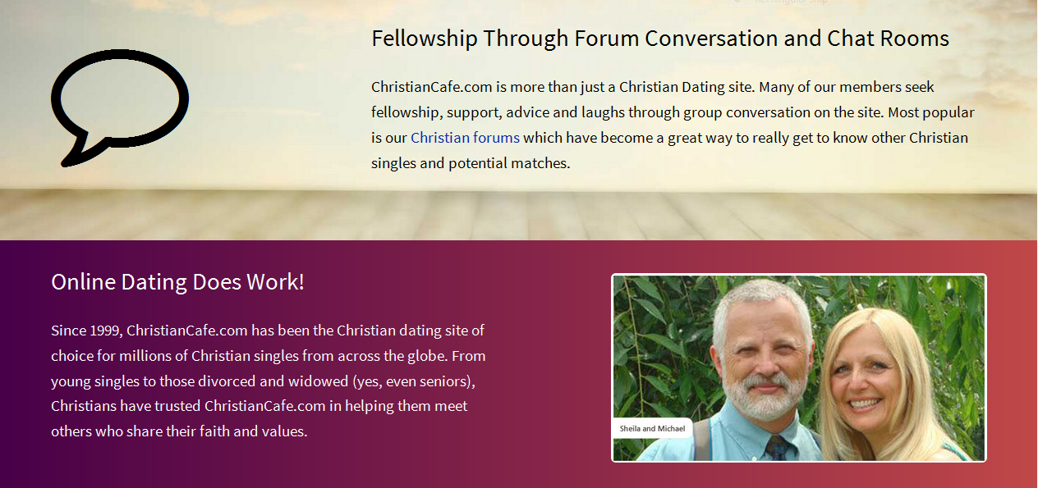This screenshot has height=488, width=1038.
Task: Click the faded Rectangular Snip text at top
Action: click(790, 2)
